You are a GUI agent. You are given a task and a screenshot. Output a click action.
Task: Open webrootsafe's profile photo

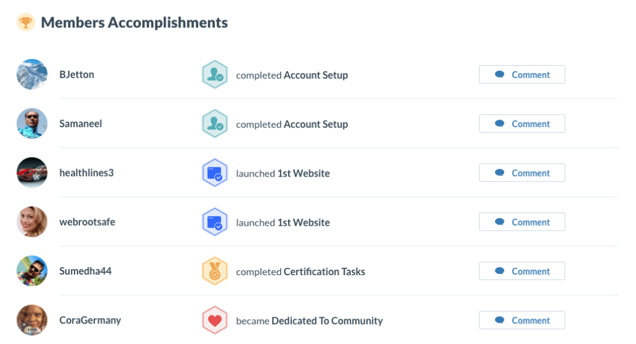[x=32, y=222]
